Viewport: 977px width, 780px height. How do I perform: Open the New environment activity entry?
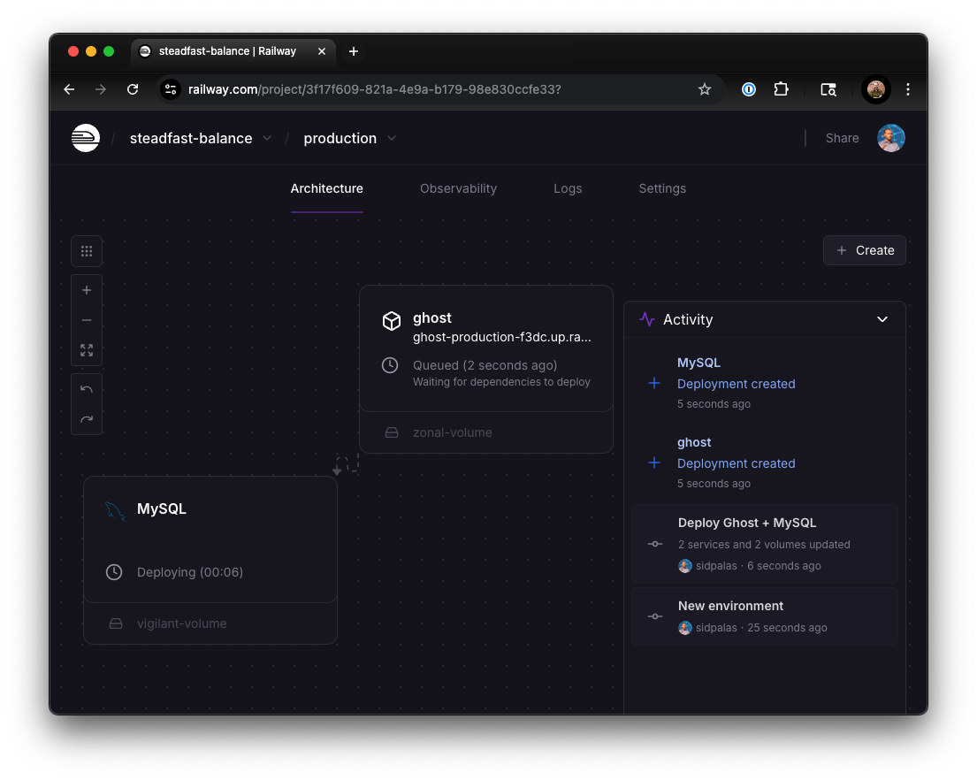pos(765,616)
